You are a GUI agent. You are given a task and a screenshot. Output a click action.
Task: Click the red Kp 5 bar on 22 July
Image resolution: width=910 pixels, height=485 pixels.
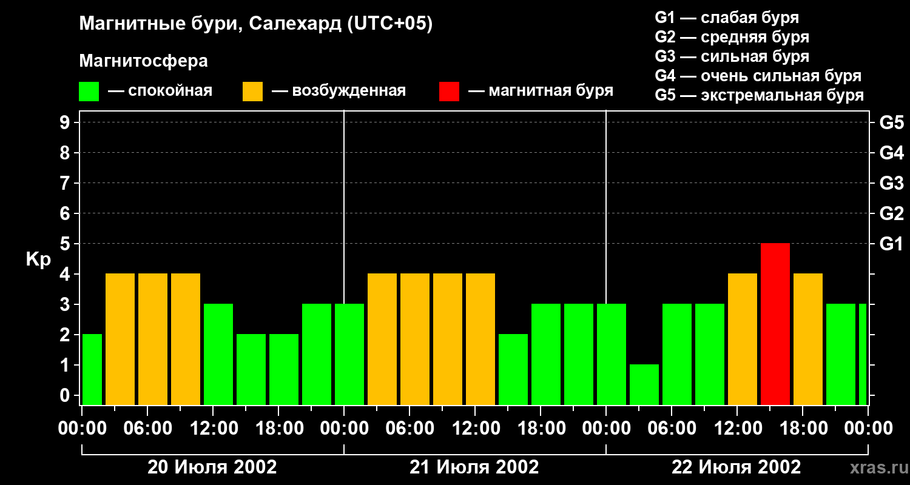(x=775, y=324)
